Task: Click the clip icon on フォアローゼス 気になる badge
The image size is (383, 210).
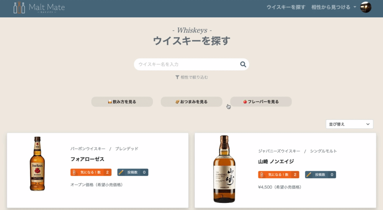Action: 74,172
